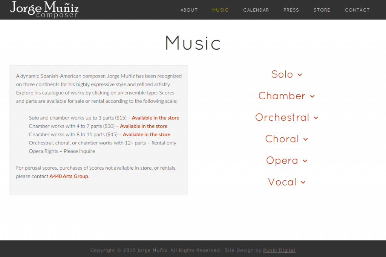
Task: Select the Music menu item
Action: point(220,10)
